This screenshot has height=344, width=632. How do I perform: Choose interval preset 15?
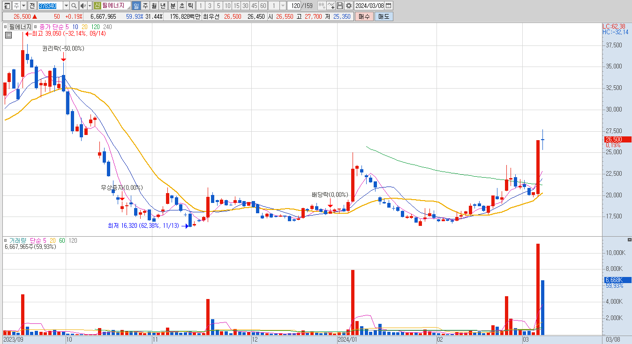point(236,6)
